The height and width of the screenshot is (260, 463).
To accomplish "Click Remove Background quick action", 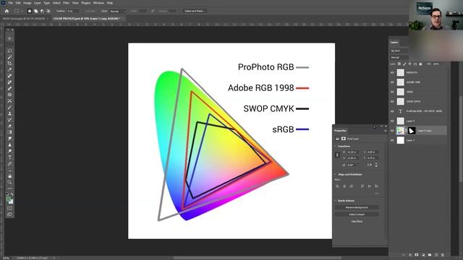I will (357, 207).
